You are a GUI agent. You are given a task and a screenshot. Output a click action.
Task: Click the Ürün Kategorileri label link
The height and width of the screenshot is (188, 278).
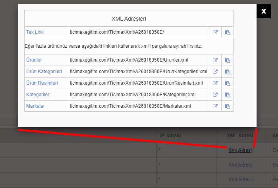[x=44, y=72]
